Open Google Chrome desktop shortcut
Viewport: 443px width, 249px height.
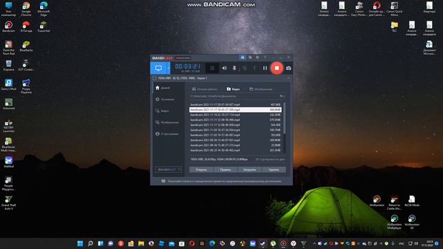26,9
